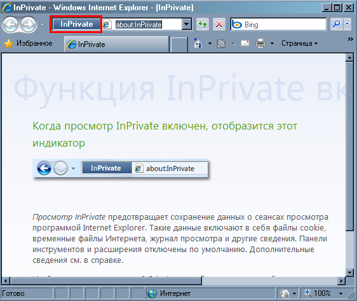Click the Интернет zone globe icon
This screenshot has width=357, height=301.
coord(152,293)
